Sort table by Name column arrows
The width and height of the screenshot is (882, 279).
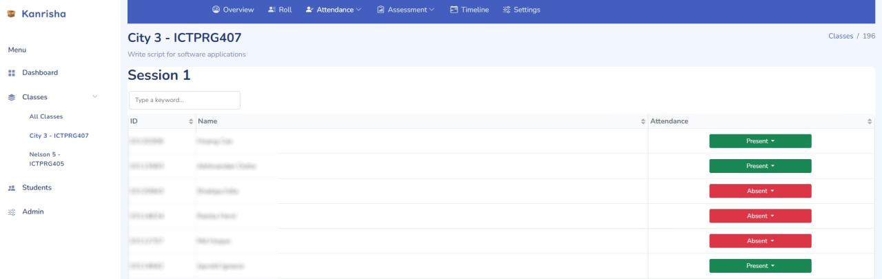point(644,122)
